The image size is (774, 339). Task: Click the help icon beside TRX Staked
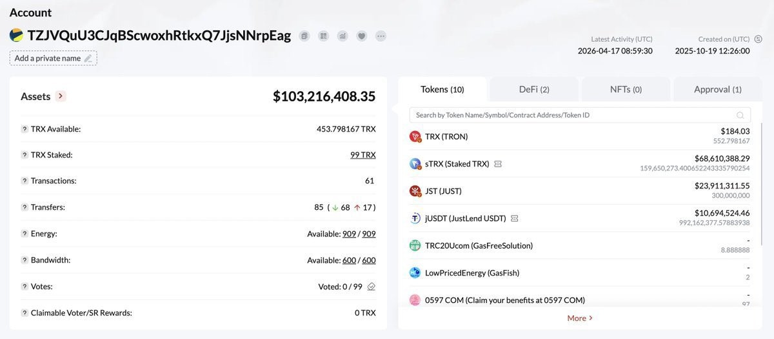pos(25,155)
